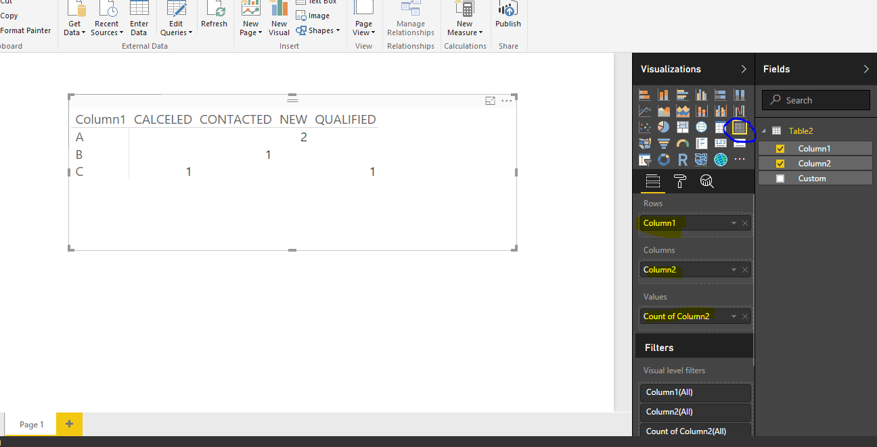Insert an Image from the ribbon
Viewport: 877px width, 447px height.
tap(313, 16)
